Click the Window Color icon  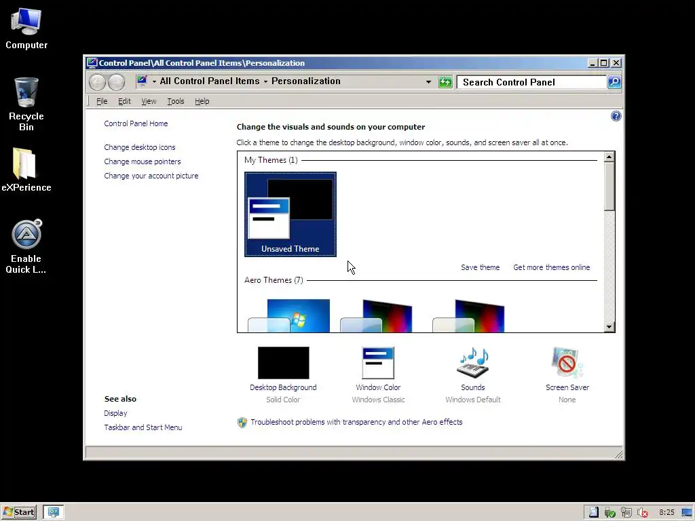point(377,363)
